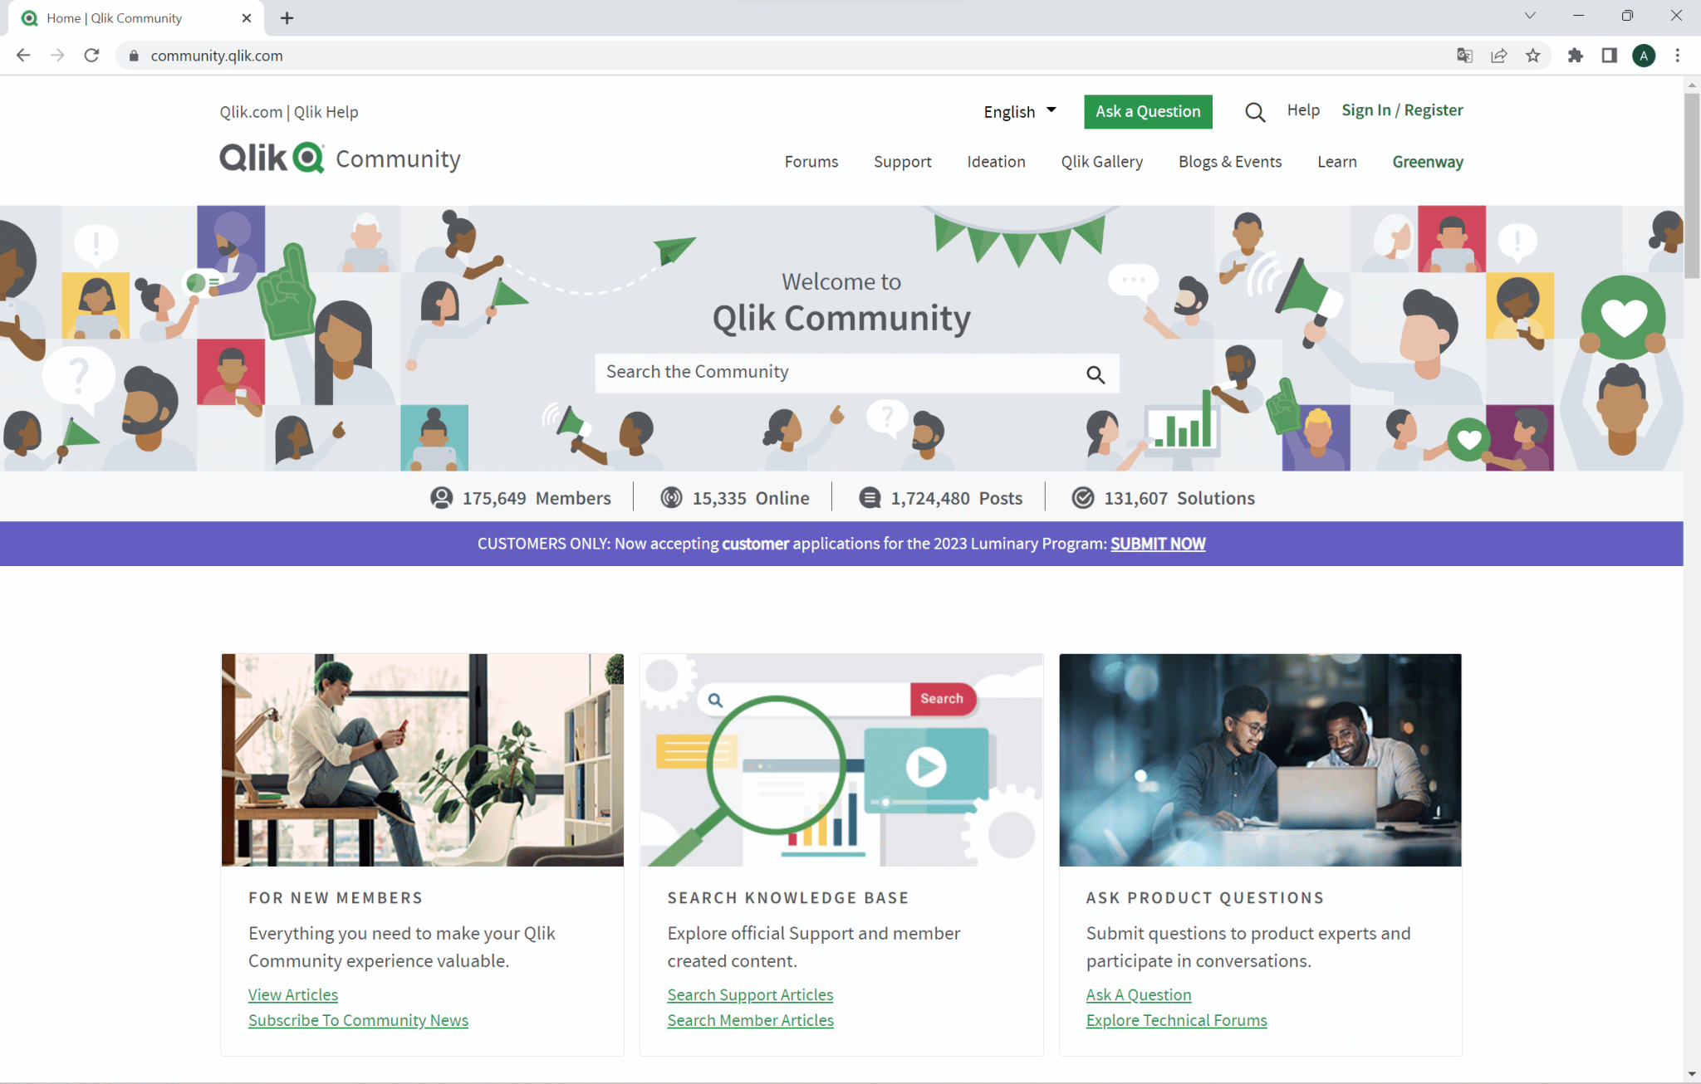The width and height of the screenshot is (1701, 1084).
Task: Open Chrome three-dot menu
Action: [1677, 56]
